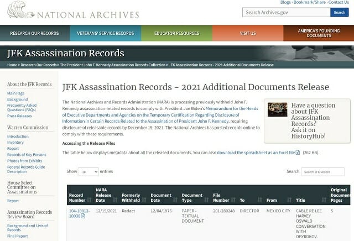Open the Federal Records Guide Description link
The image size is (354, 241).
[26, 169]
